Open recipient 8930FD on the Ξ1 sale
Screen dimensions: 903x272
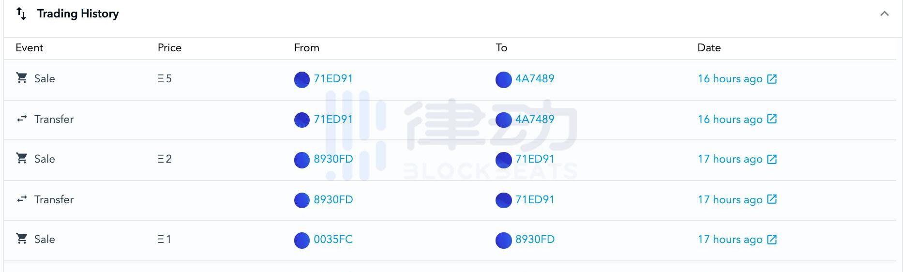(534, 239)
